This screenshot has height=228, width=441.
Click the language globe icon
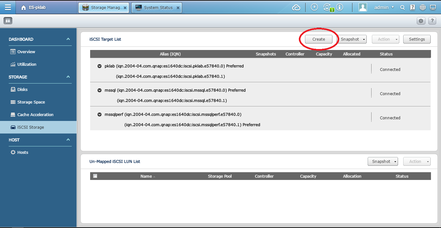[423, 8]
